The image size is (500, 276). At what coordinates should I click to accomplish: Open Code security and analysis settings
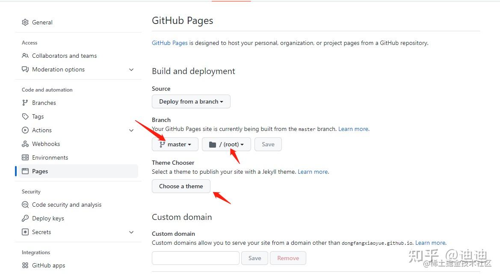pos(67,205)
